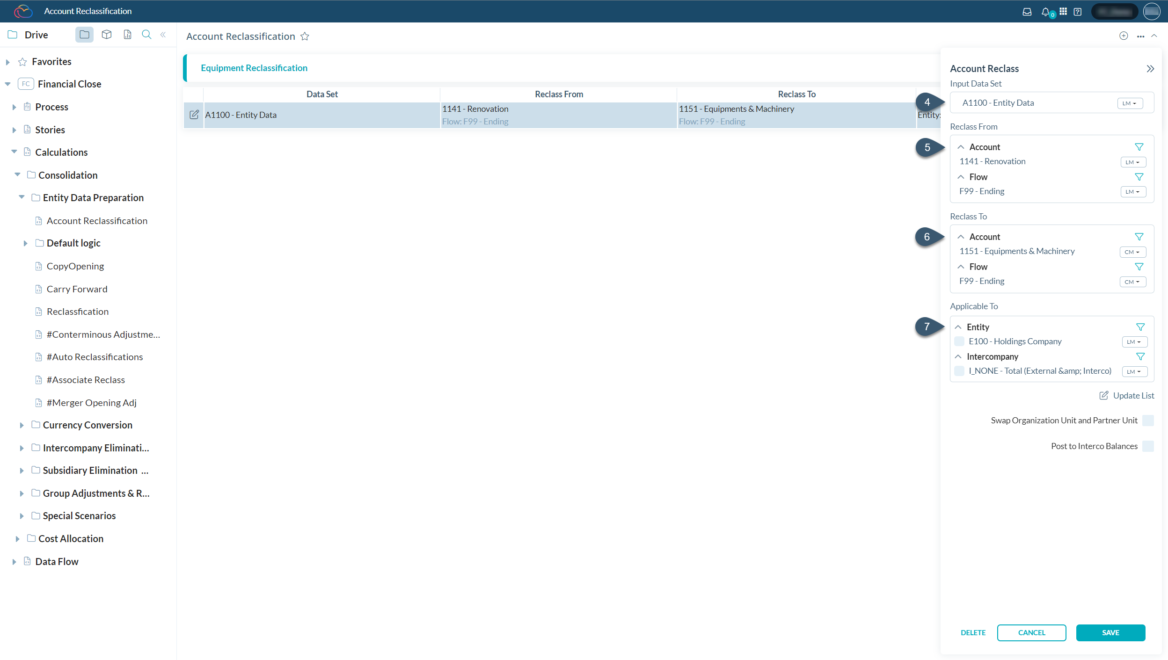Screen dimensions: 1168x660
Task: Open filter on Reclass From Account
Action: point(1139,146)
